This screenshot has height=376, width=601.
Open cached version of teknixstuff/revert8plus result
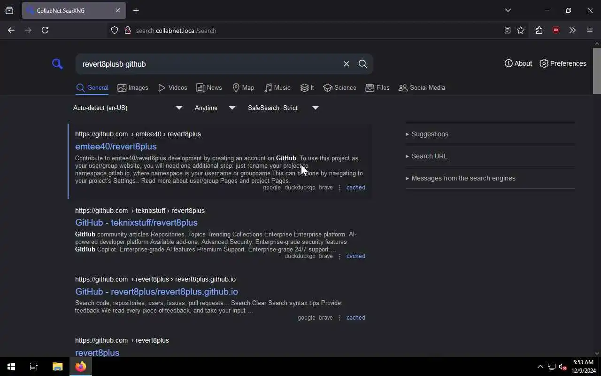tap(356, 256)
